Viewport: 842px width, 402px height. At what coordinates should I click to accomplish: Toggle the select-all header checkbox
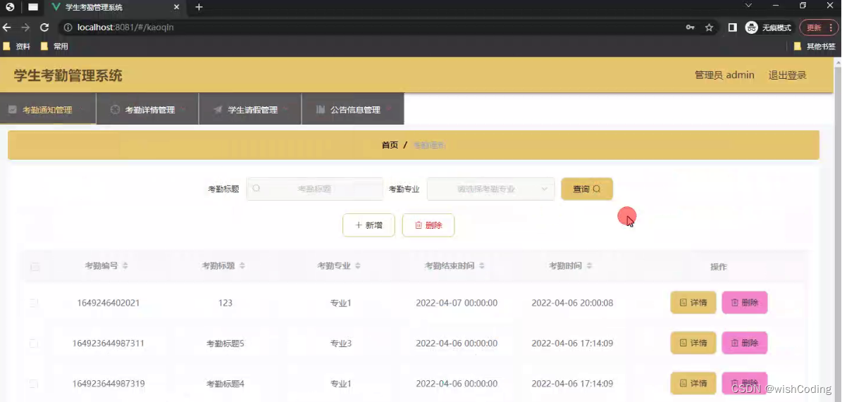(x=35, y=267)
